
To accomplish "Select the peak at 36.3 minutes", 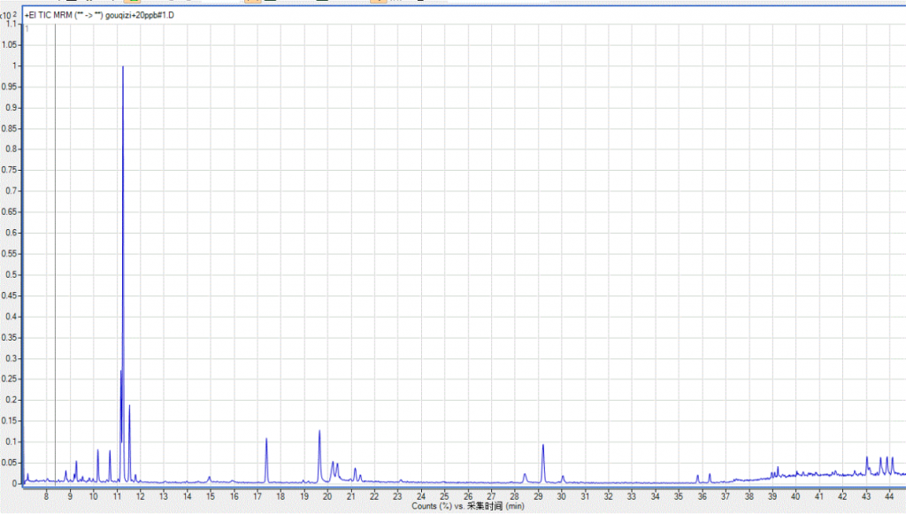I will tap(709, 475).
